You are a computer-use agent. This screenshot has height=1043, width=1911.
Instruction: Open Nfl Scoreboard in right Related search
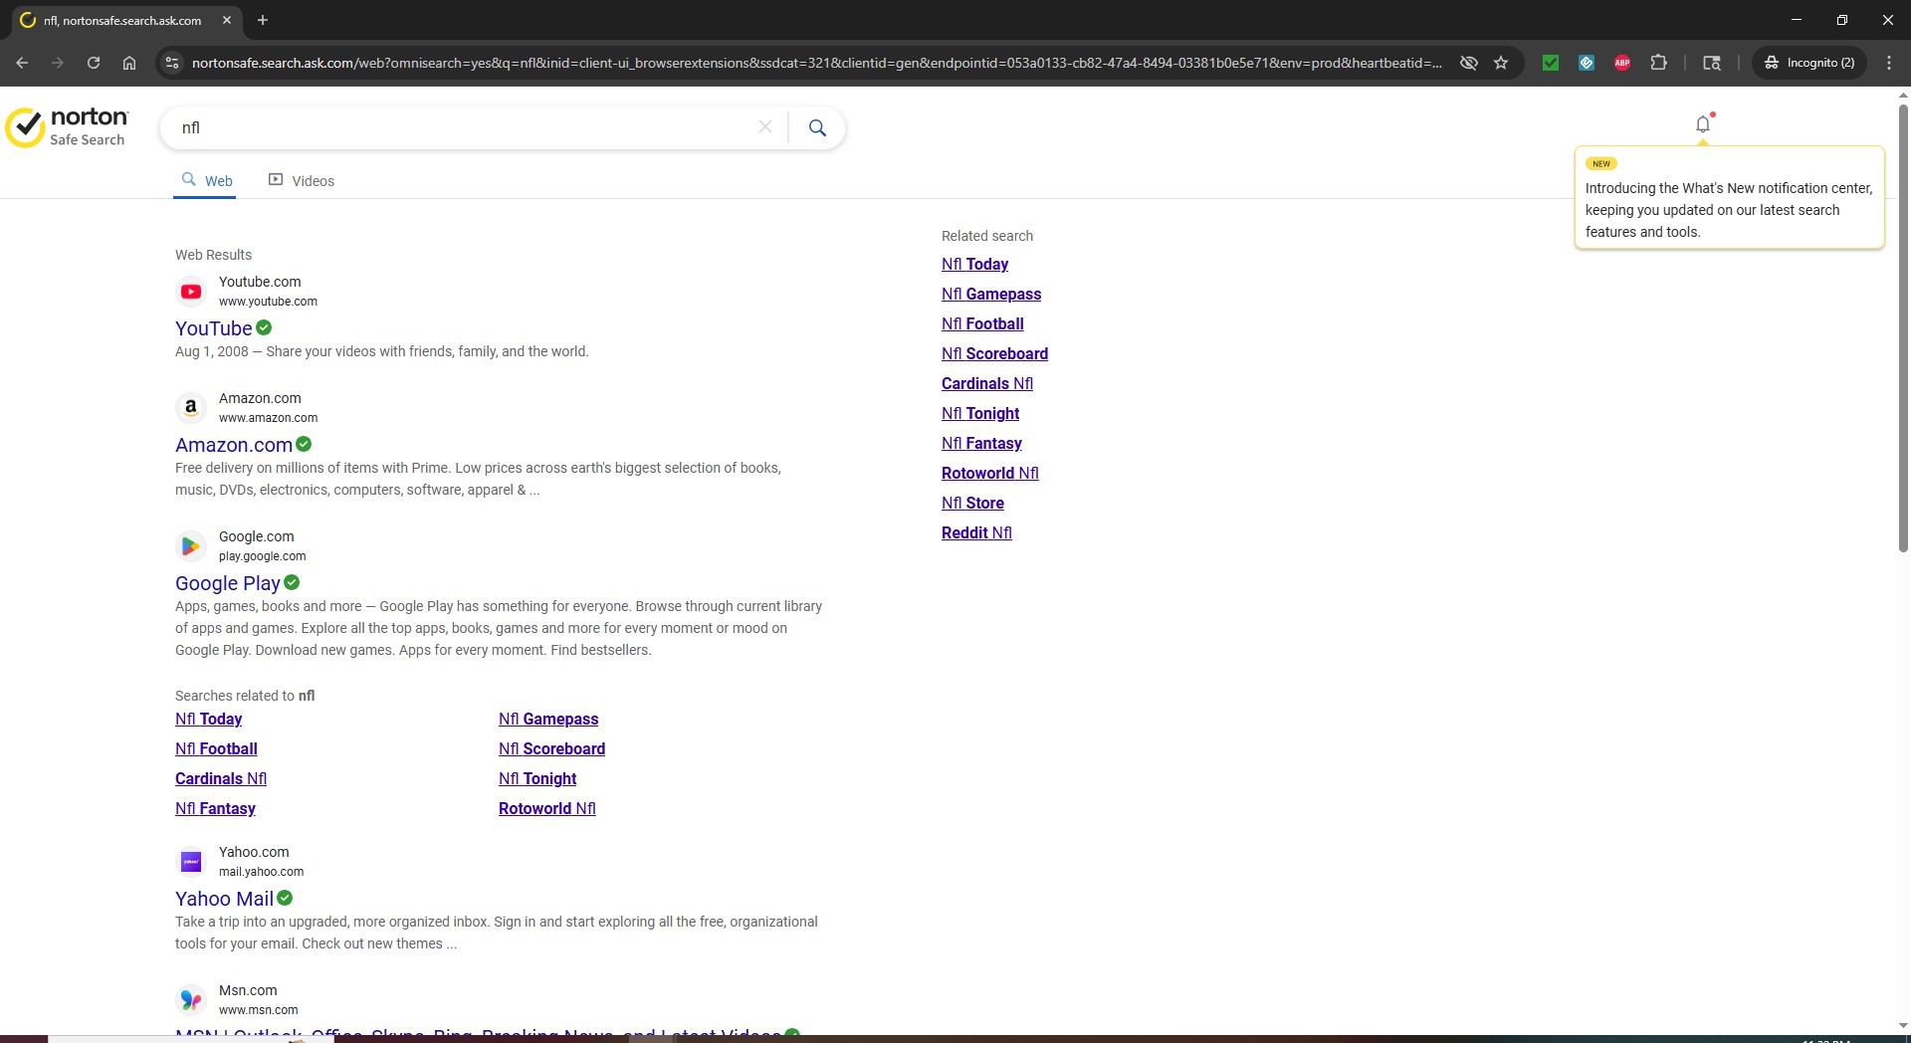994,353
